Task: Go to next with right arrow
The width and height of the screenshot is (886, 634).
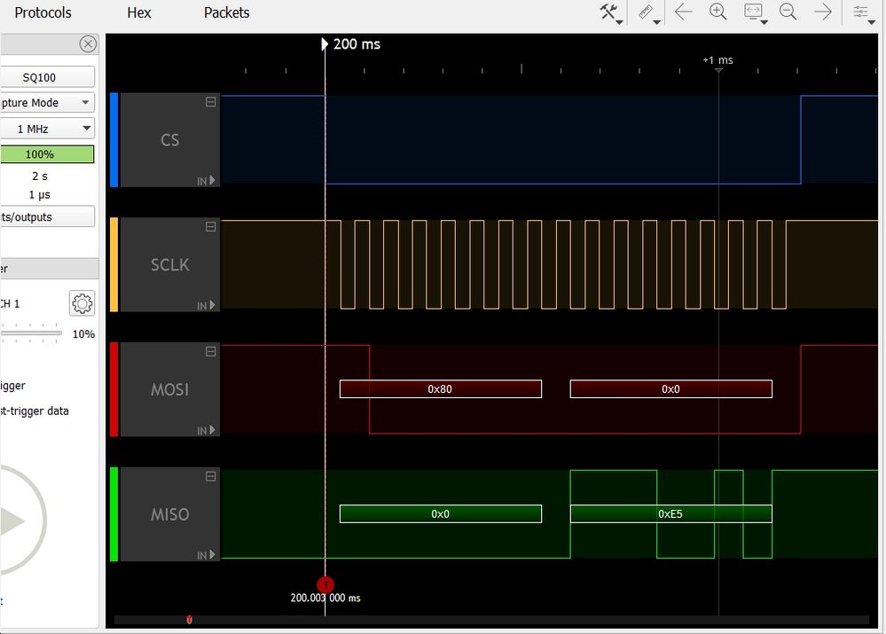Action: (823, 12)
